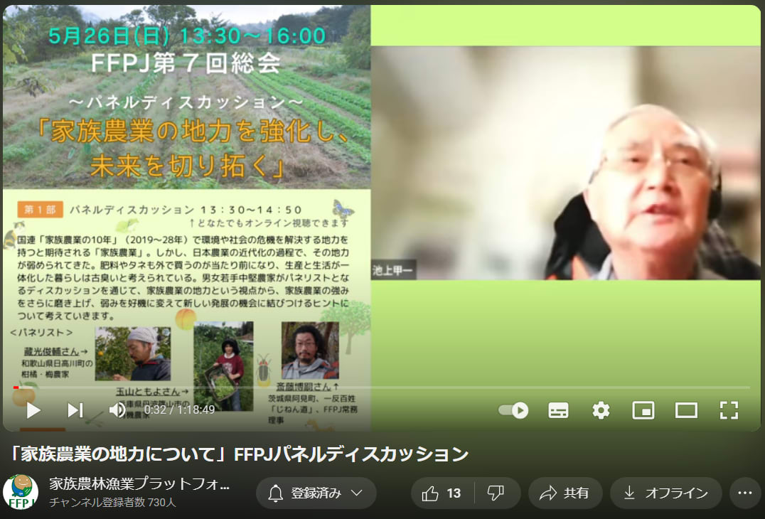Open the 登録済み subscription dropdown
This screenshot has width=765, height=519.
click(x=316, y=493)
